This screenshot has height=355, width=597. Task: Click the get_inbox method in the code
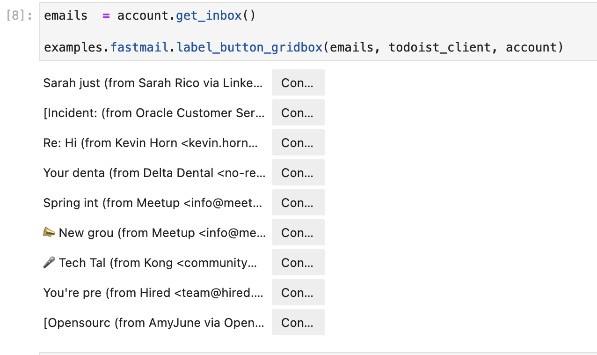(x=208, y=16)
